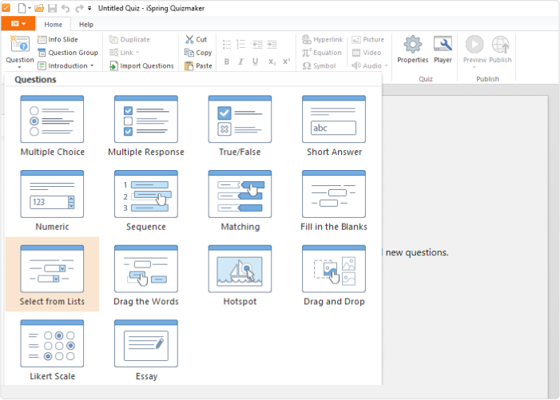This screenshot has width=560, height=400.
Task: Open the new document dropdown arrow
Action: (x=30, y=8)
